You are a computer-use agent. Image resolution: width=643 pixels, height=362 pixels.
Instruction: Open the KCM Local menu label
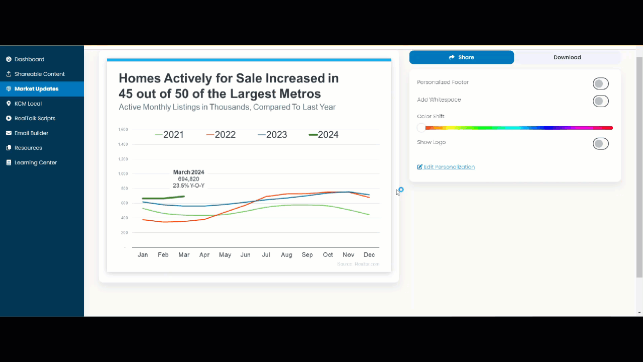(x=28, y=104)
